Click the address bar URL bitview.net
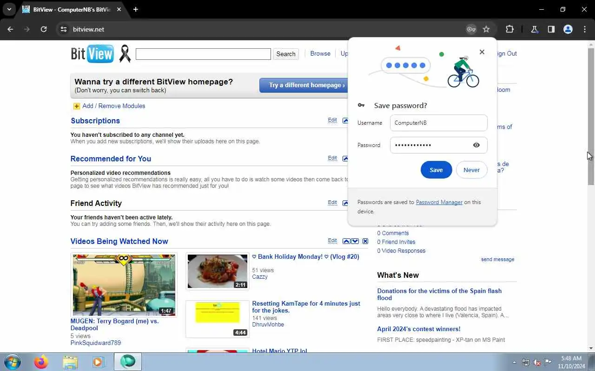595x371 pixels. [x=88, y=29]
